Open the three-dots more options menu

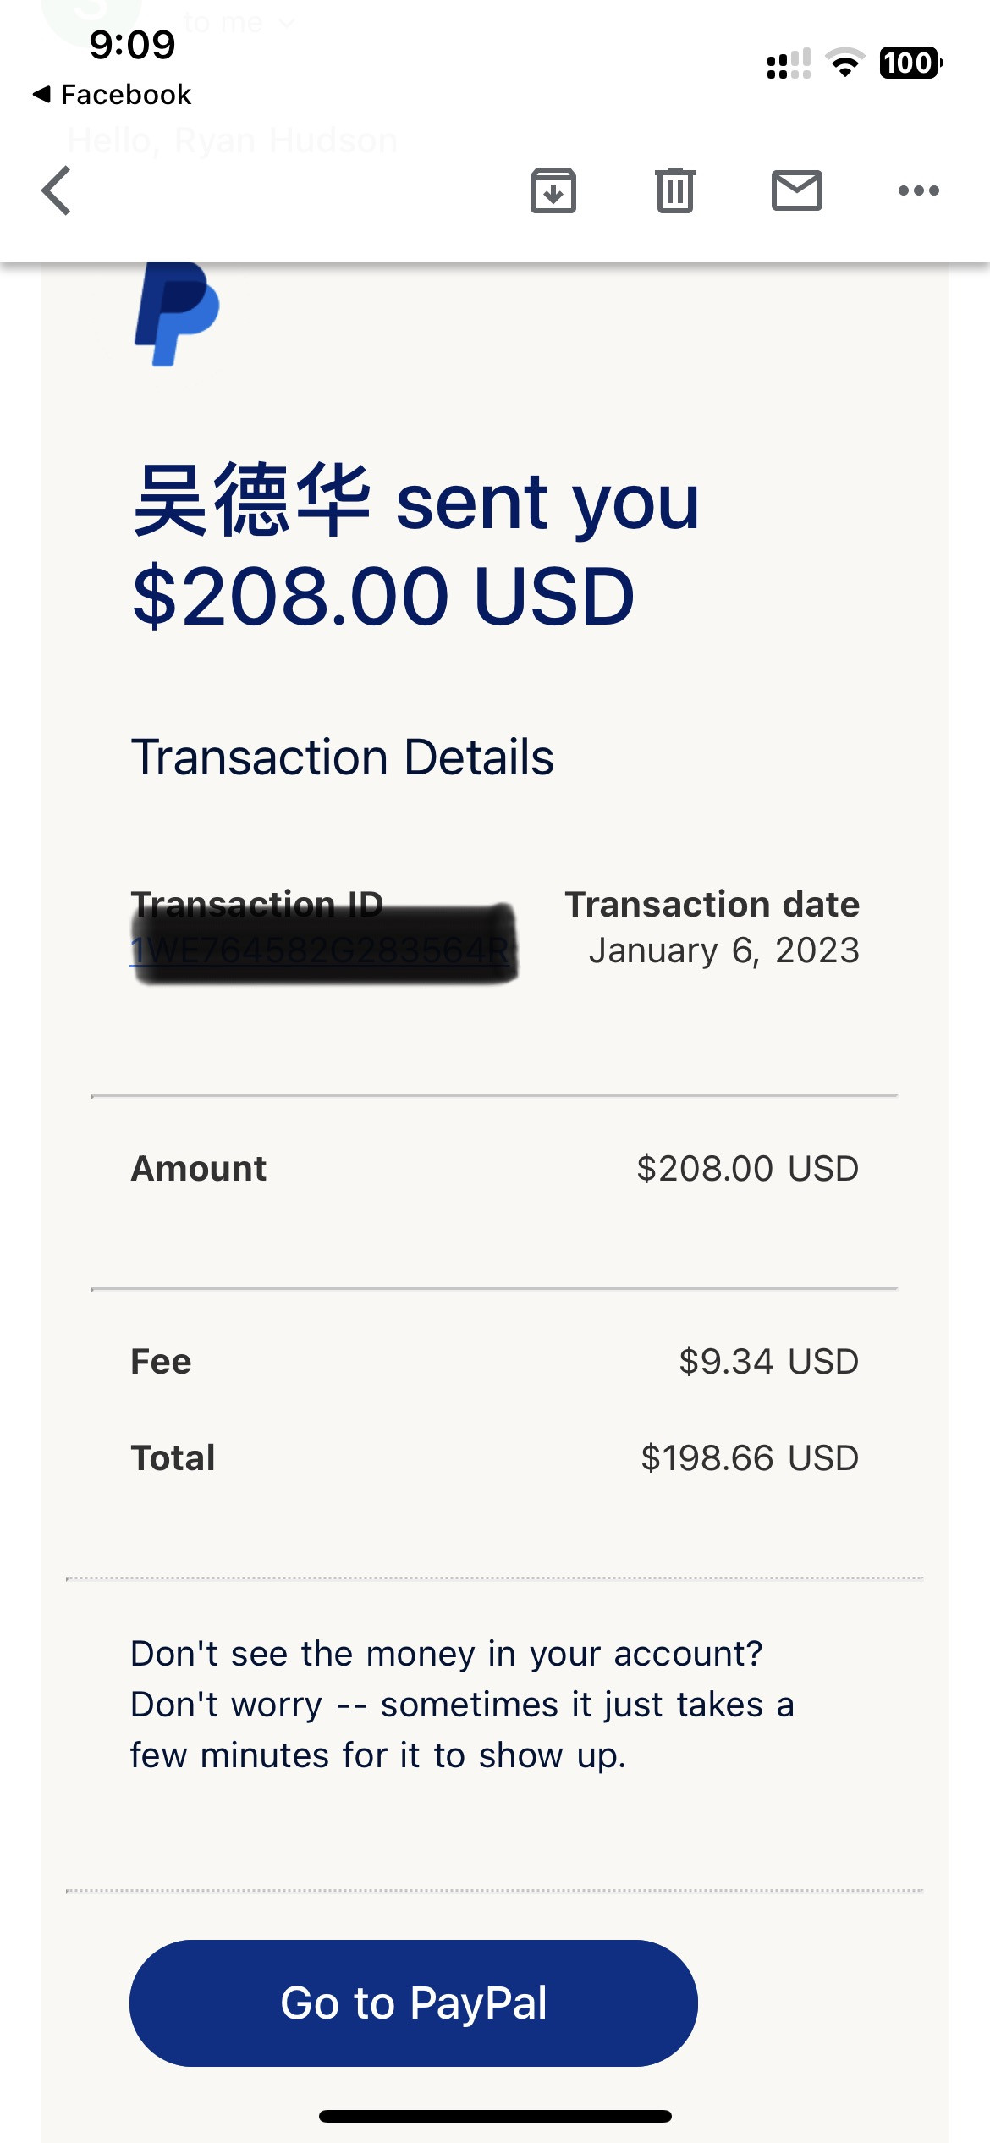coord(919,190)
